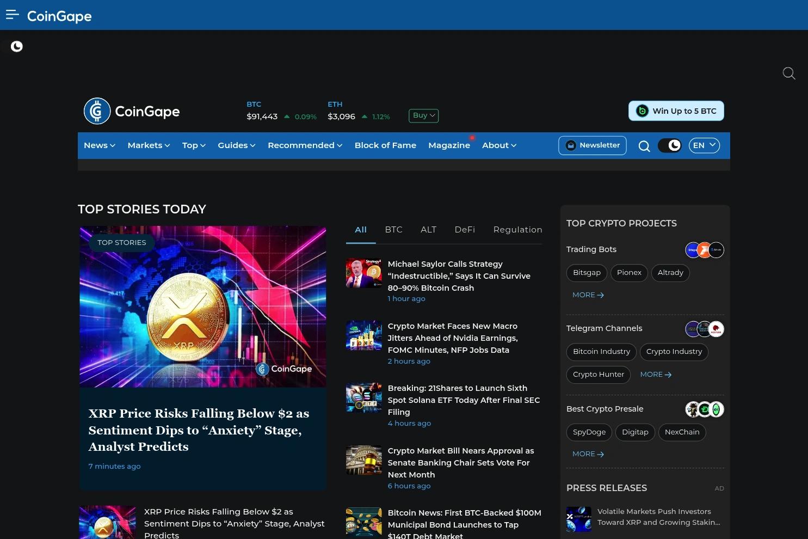The image size is (808, 539).
Task: Read Bitcoin News: First BTC-Backed Bond article
Action: coord(465,524)
